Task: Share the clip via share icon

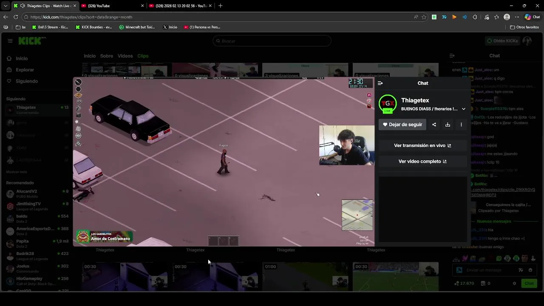Action: 434,125
